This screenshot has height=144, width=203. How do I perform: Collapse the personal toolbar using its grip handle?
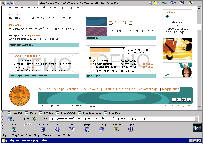pyautogui.click(x=2, y=113)
